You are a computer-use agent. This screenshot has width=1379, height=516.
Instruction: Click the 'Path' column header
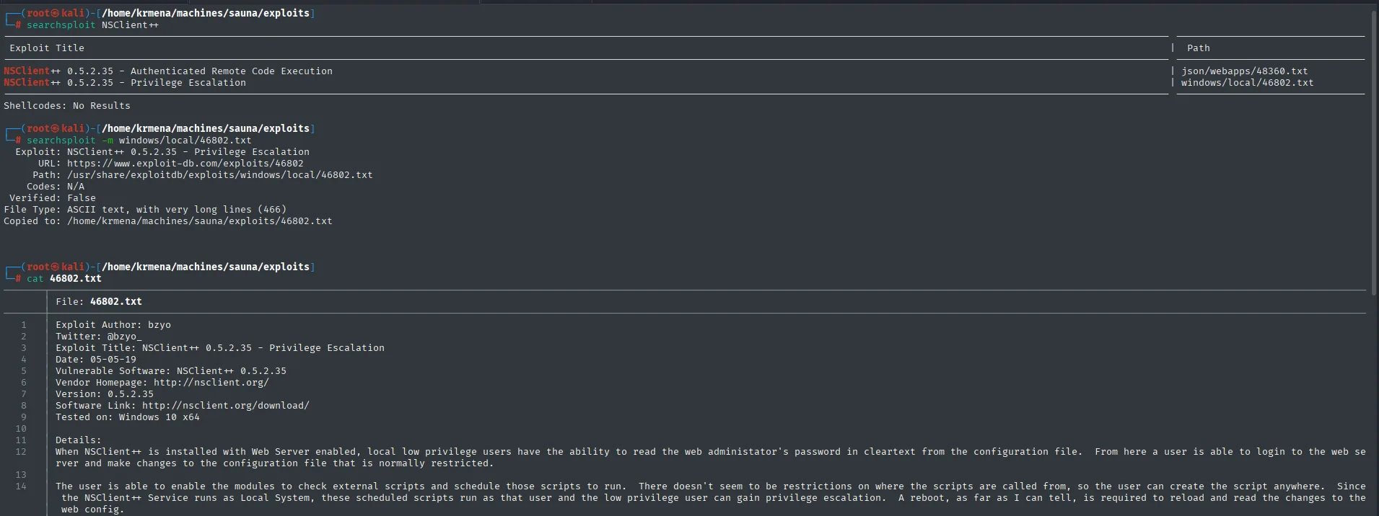coord(1198,48)
